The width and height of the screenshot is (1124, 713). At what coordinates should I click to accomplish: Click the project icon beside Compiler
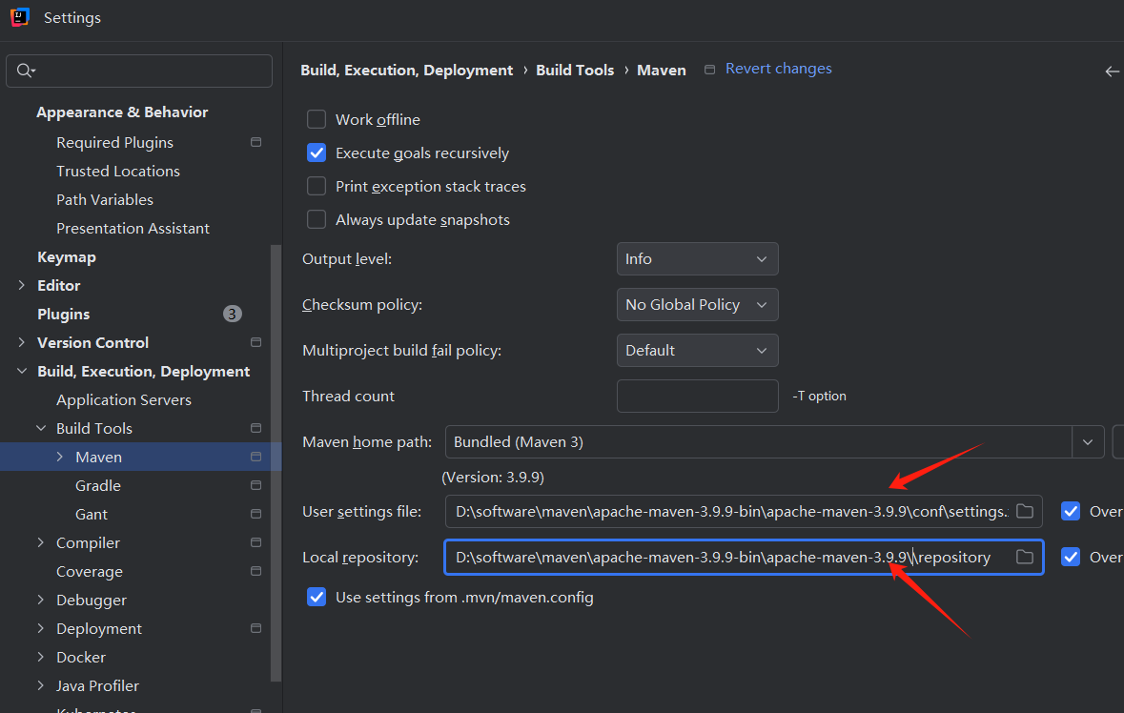(x=255, y=542)
